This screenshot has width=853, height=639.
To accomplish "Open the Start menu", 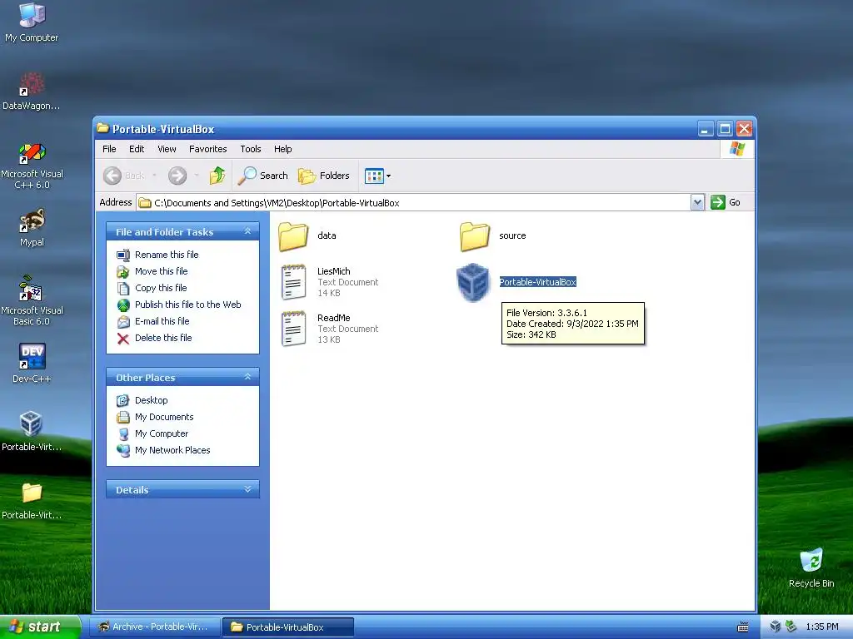I will pyautogui.click(x=39, y=627).
